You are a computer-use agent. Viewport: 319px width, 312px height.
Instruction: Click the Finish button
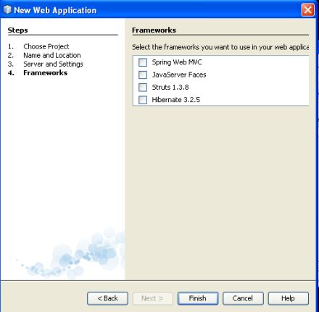(198, 298)
